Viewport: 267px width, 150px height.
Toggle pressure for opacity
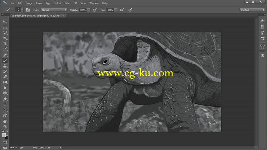click(x=95, y=10)
